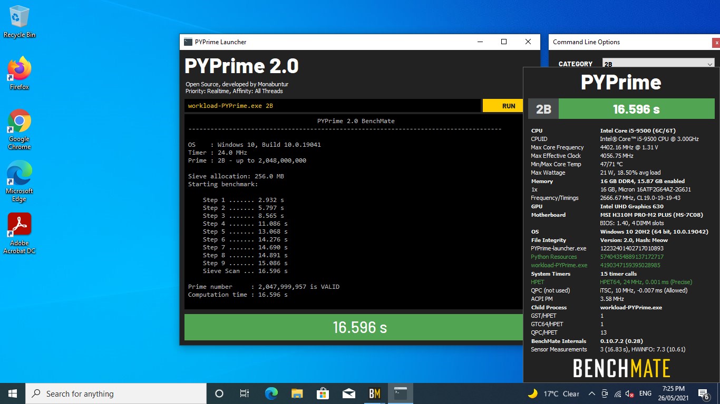
Task: Click the 2B category badge in BenchMate panel
Action: (543, 109)
